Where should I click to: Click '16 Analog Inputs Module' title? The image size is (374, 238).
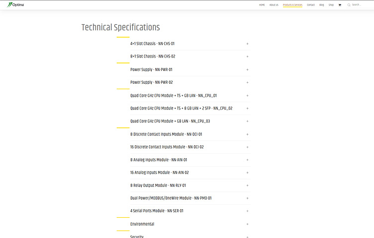159,173
